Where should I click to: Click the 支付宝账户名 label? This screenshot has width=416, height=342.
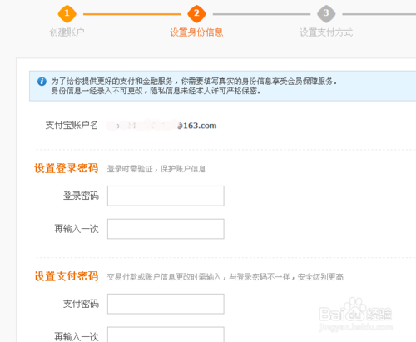point(72,126)
